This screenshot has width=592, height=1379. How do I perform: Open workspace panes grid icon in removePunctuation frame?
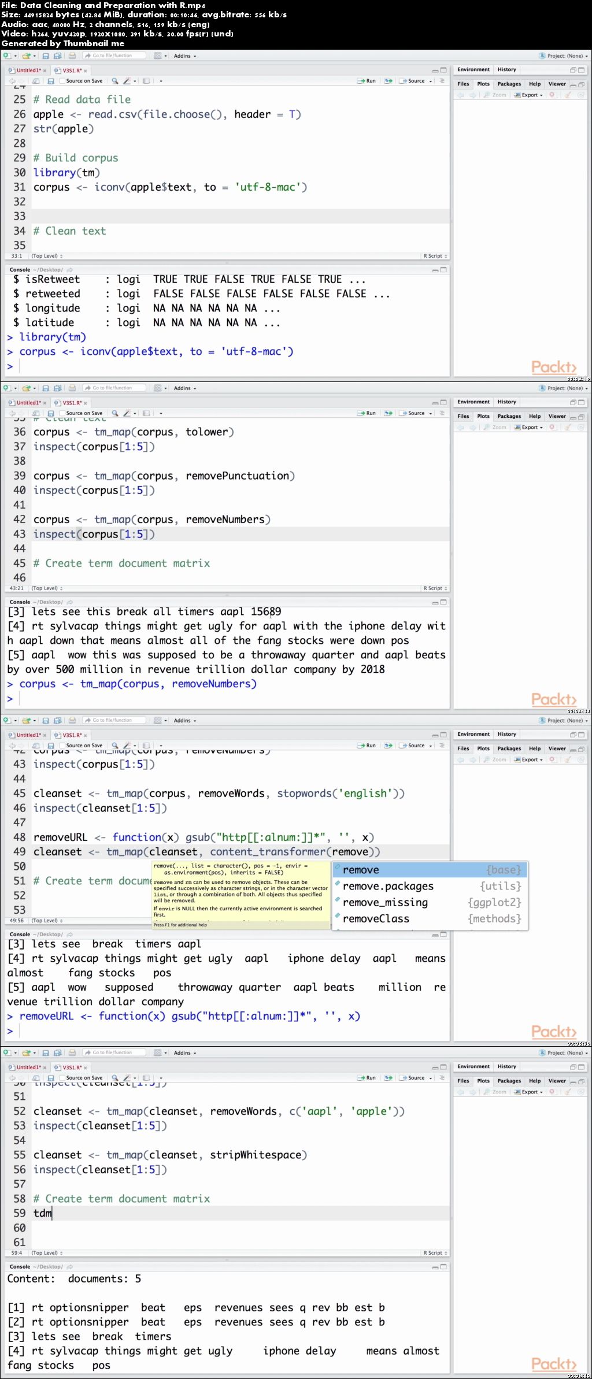158,388
